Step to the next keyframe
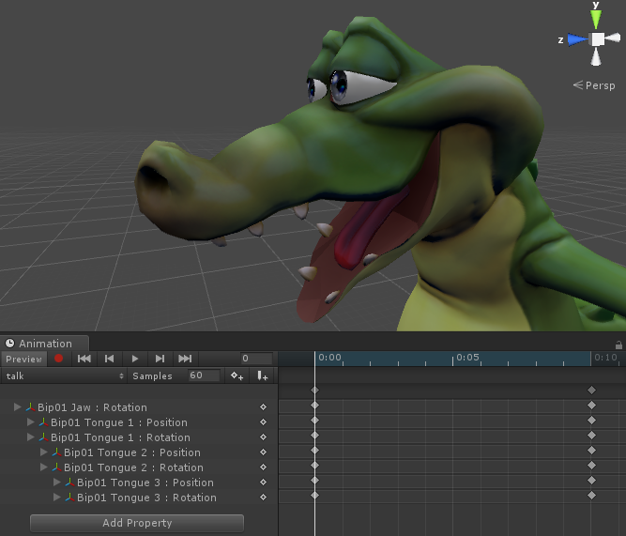 tap(160, 359)
